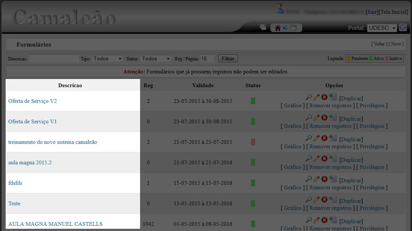Duplicate the Oferta de Serviço V2 form
The width and height of the screenshot is (412, 231).
point(351,98)
